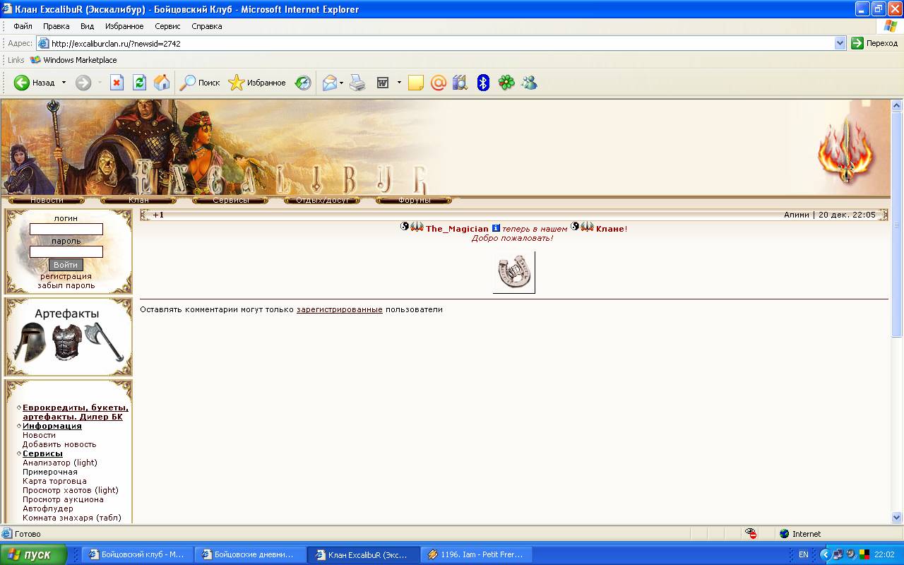Print the page with printer icon

pos(357,83)
